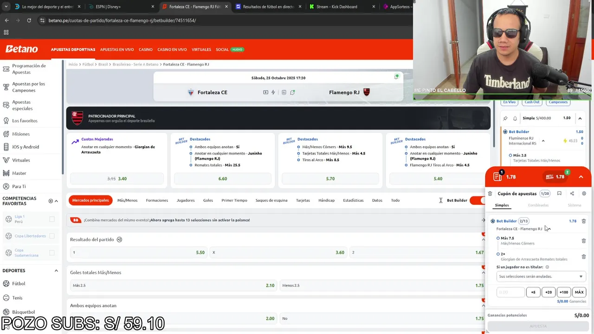Open the bookmarks apps grid icon
594x334 pixels.
[6, 32]
